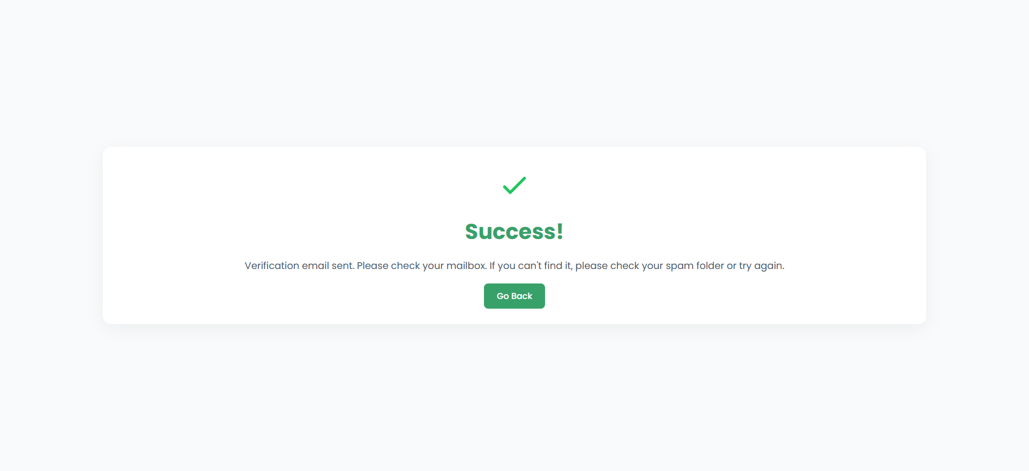Click the word "folder" in the message

coord(710,266)
